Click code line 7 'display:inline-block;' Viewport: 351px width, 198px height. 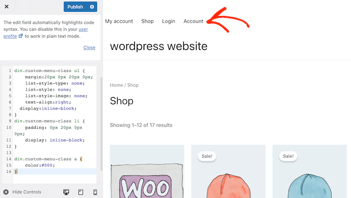click(x=48, y=109)
